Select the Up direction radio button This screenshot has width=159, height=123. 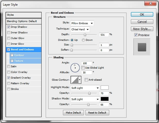tap(72, 40)
